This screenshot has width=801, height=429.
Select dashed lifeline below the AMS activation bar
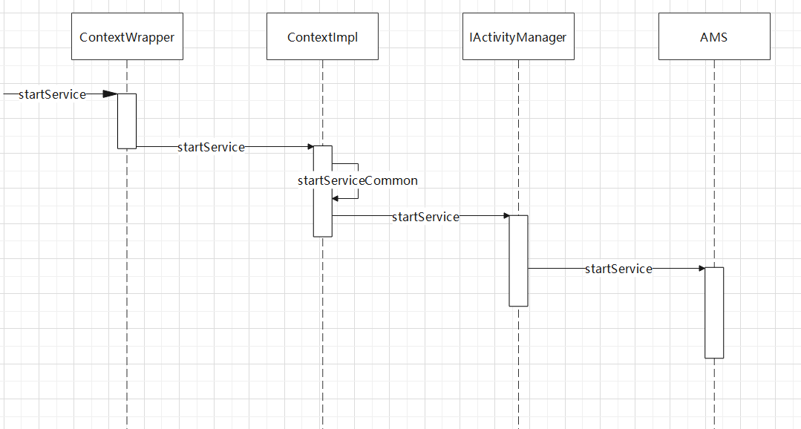coord(714,393)
